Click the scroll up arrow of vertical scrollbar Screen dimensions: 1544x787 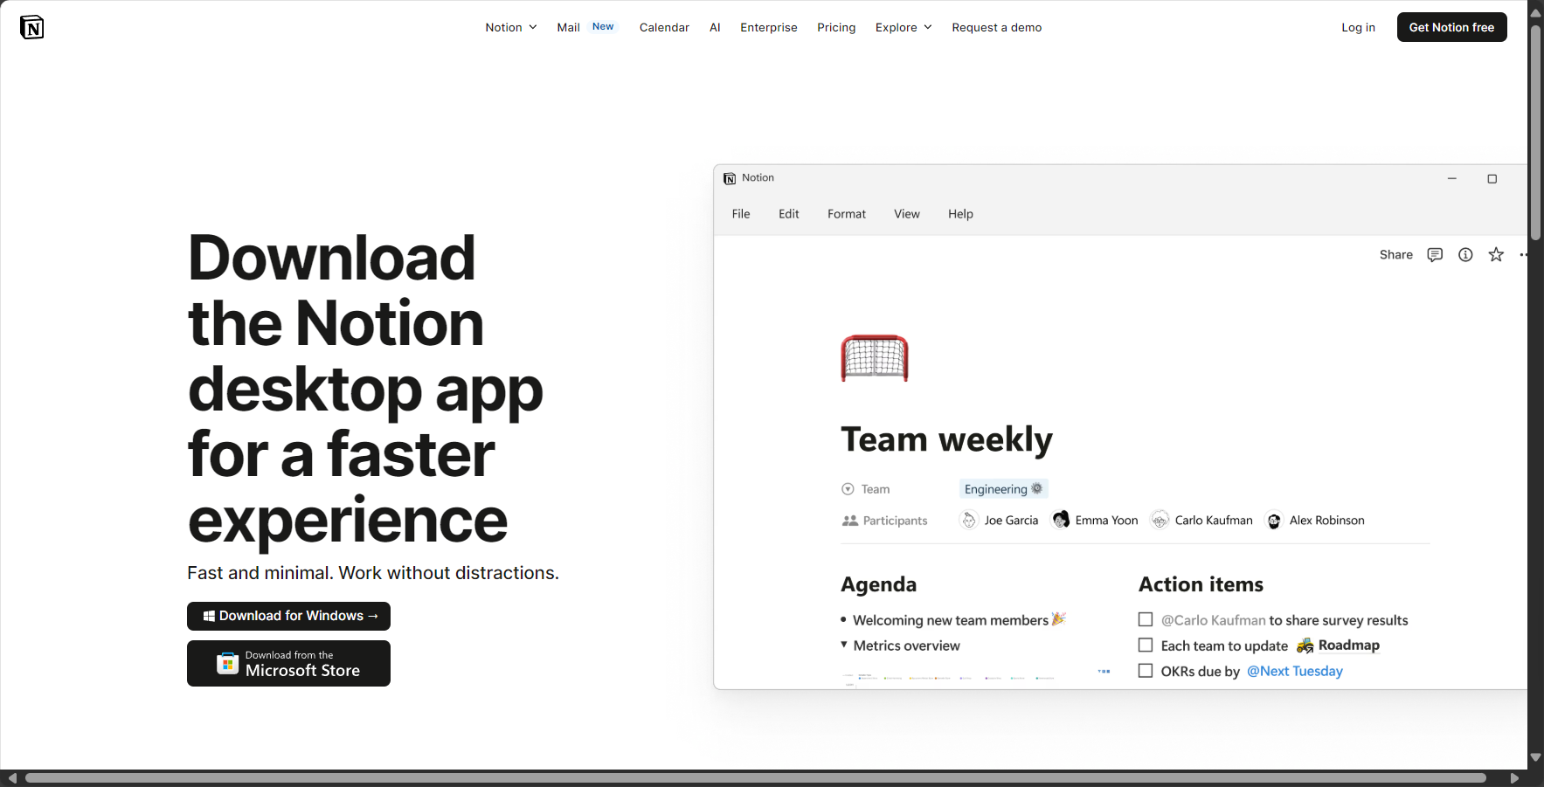(x=1535, y=12)
